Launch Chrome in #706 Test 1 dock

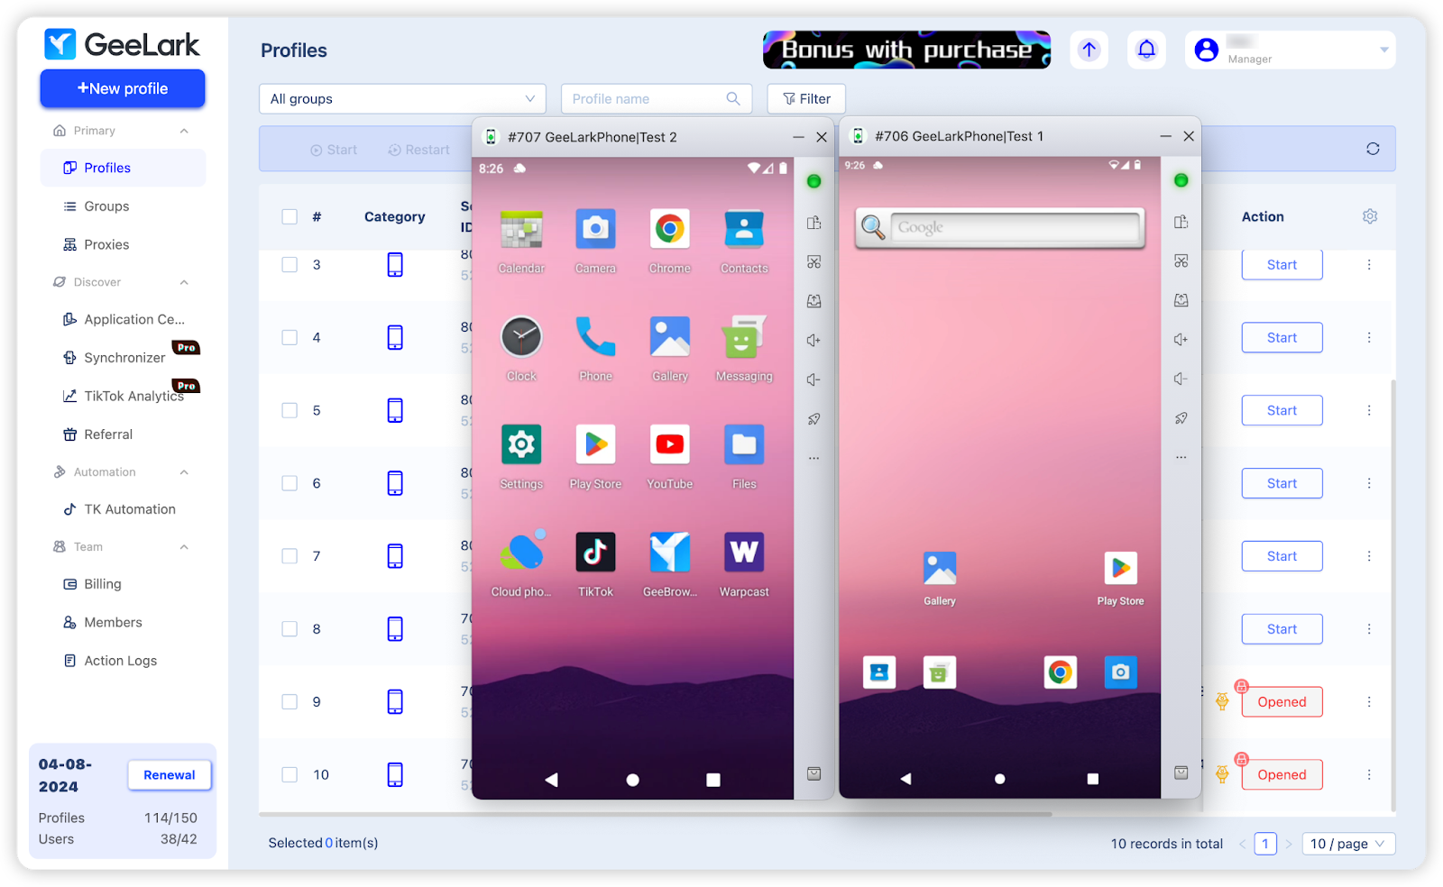1061,672
